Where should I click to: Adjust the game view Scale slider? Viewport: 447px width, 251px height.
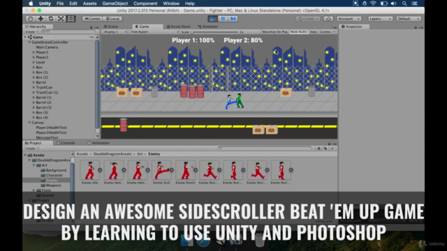(x=214, y=32)
